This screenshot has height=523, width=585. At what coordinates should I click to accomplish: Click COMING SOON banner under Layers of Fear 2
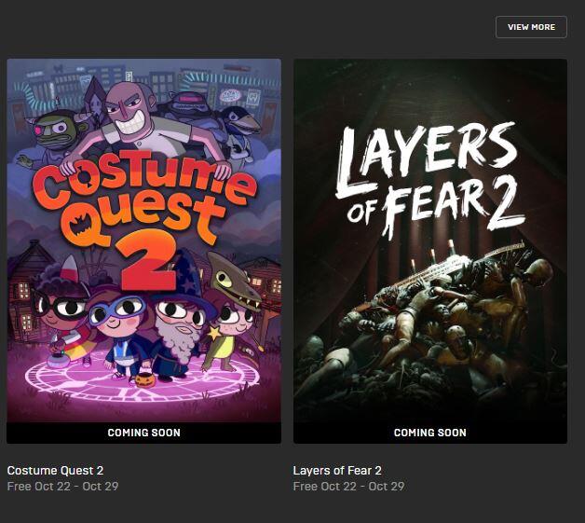click(429, 433)
